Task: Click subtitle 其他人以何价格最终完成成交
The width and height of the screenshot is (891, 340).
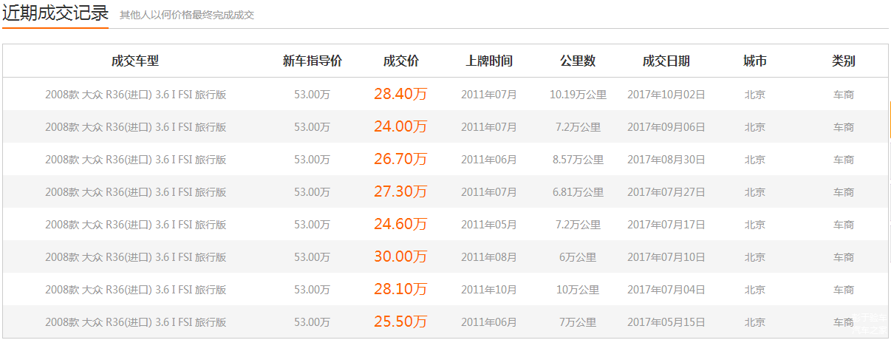Action: click(187, 15)
